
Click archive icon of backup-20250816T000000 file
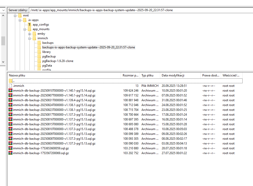point(10,119)
